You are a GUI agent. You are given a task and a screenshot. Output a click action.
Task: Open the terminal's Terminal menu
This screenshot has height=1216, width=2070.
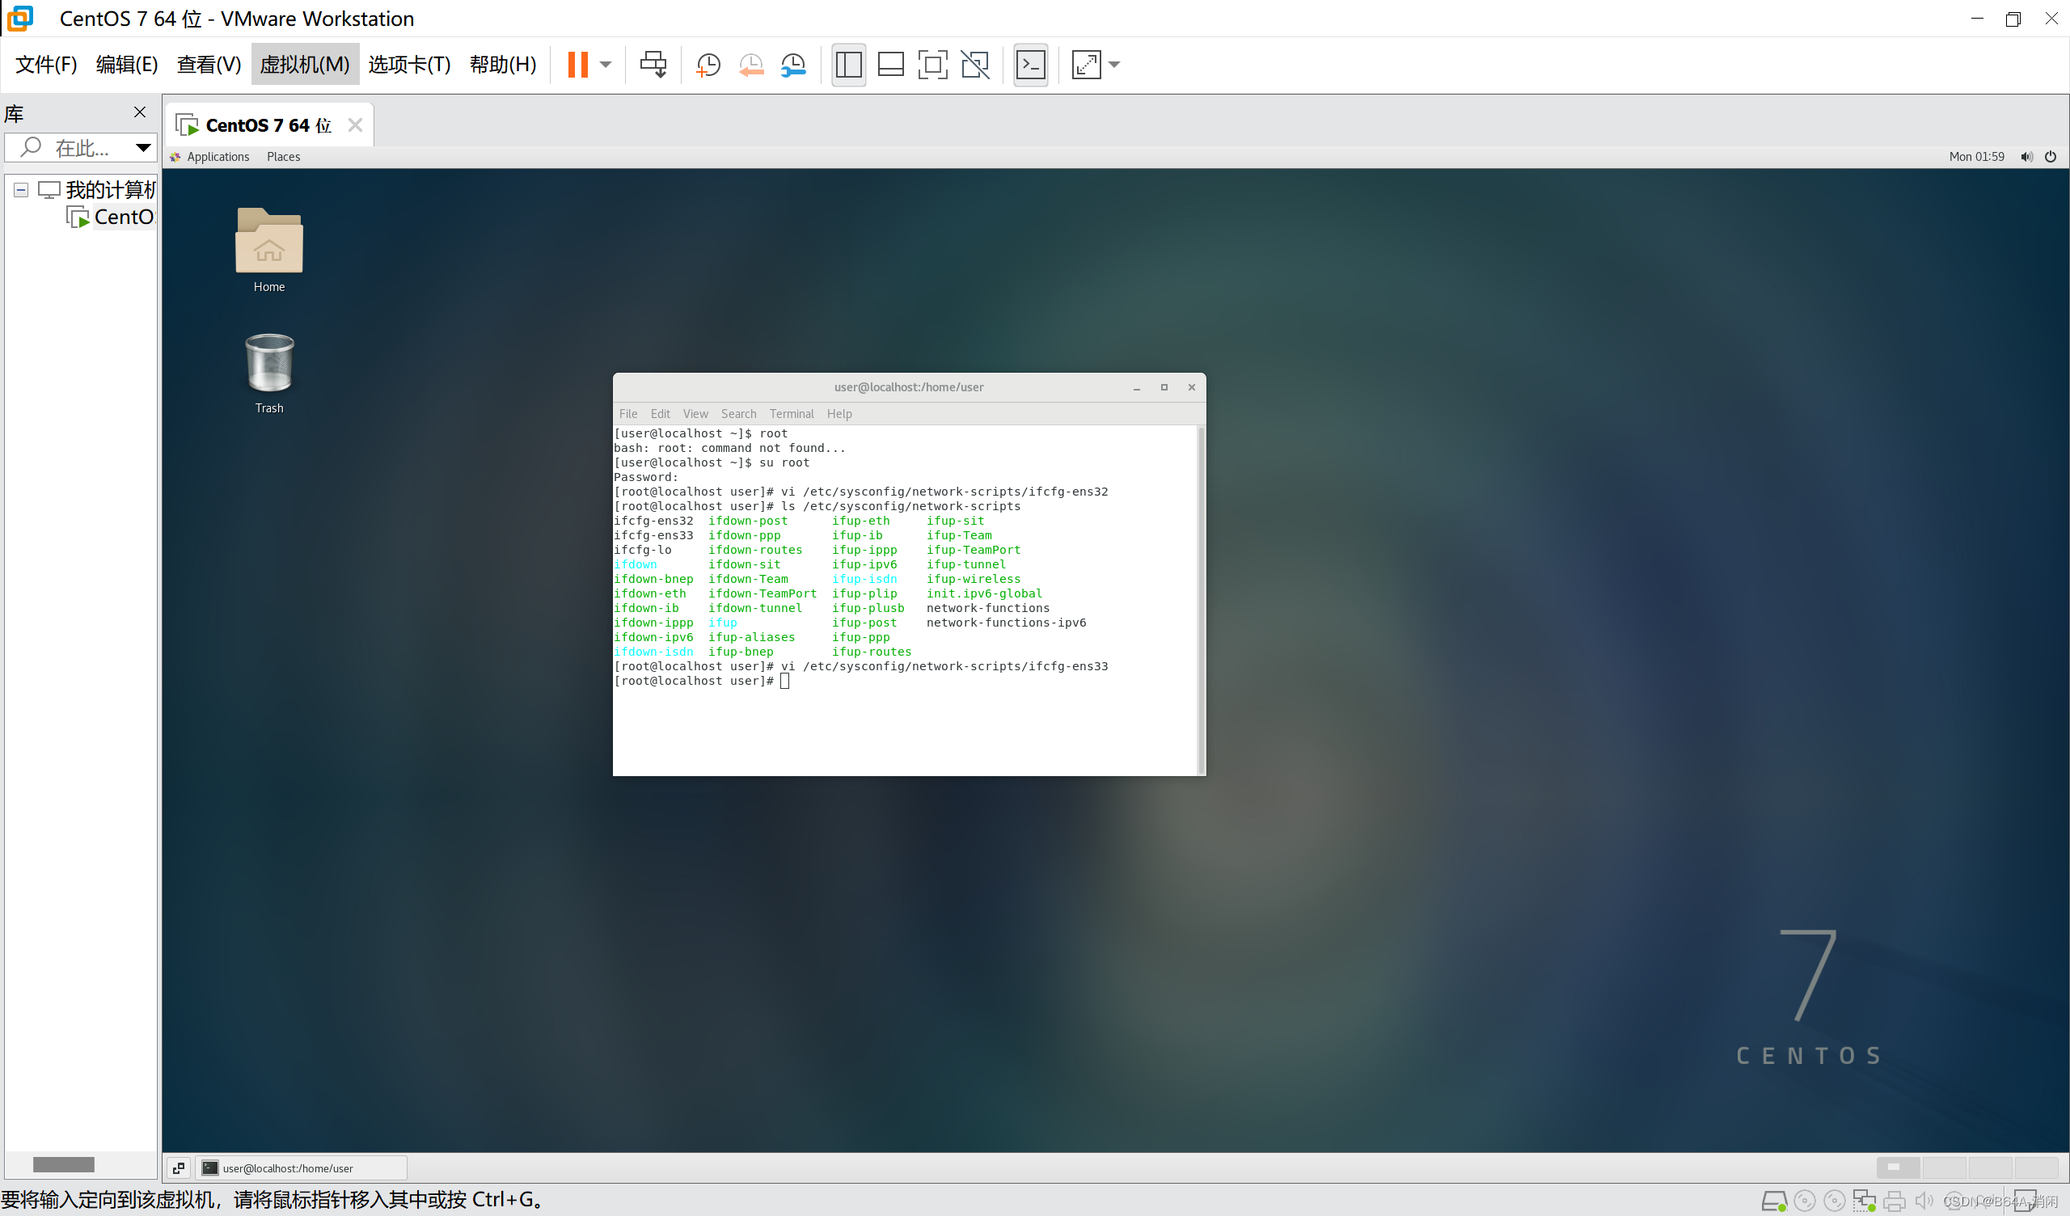(x=791, y=413)
